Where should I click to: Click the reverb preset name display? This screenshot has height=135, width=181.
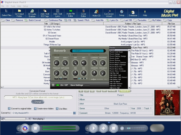pyautogui.click(x=88, y=51)
